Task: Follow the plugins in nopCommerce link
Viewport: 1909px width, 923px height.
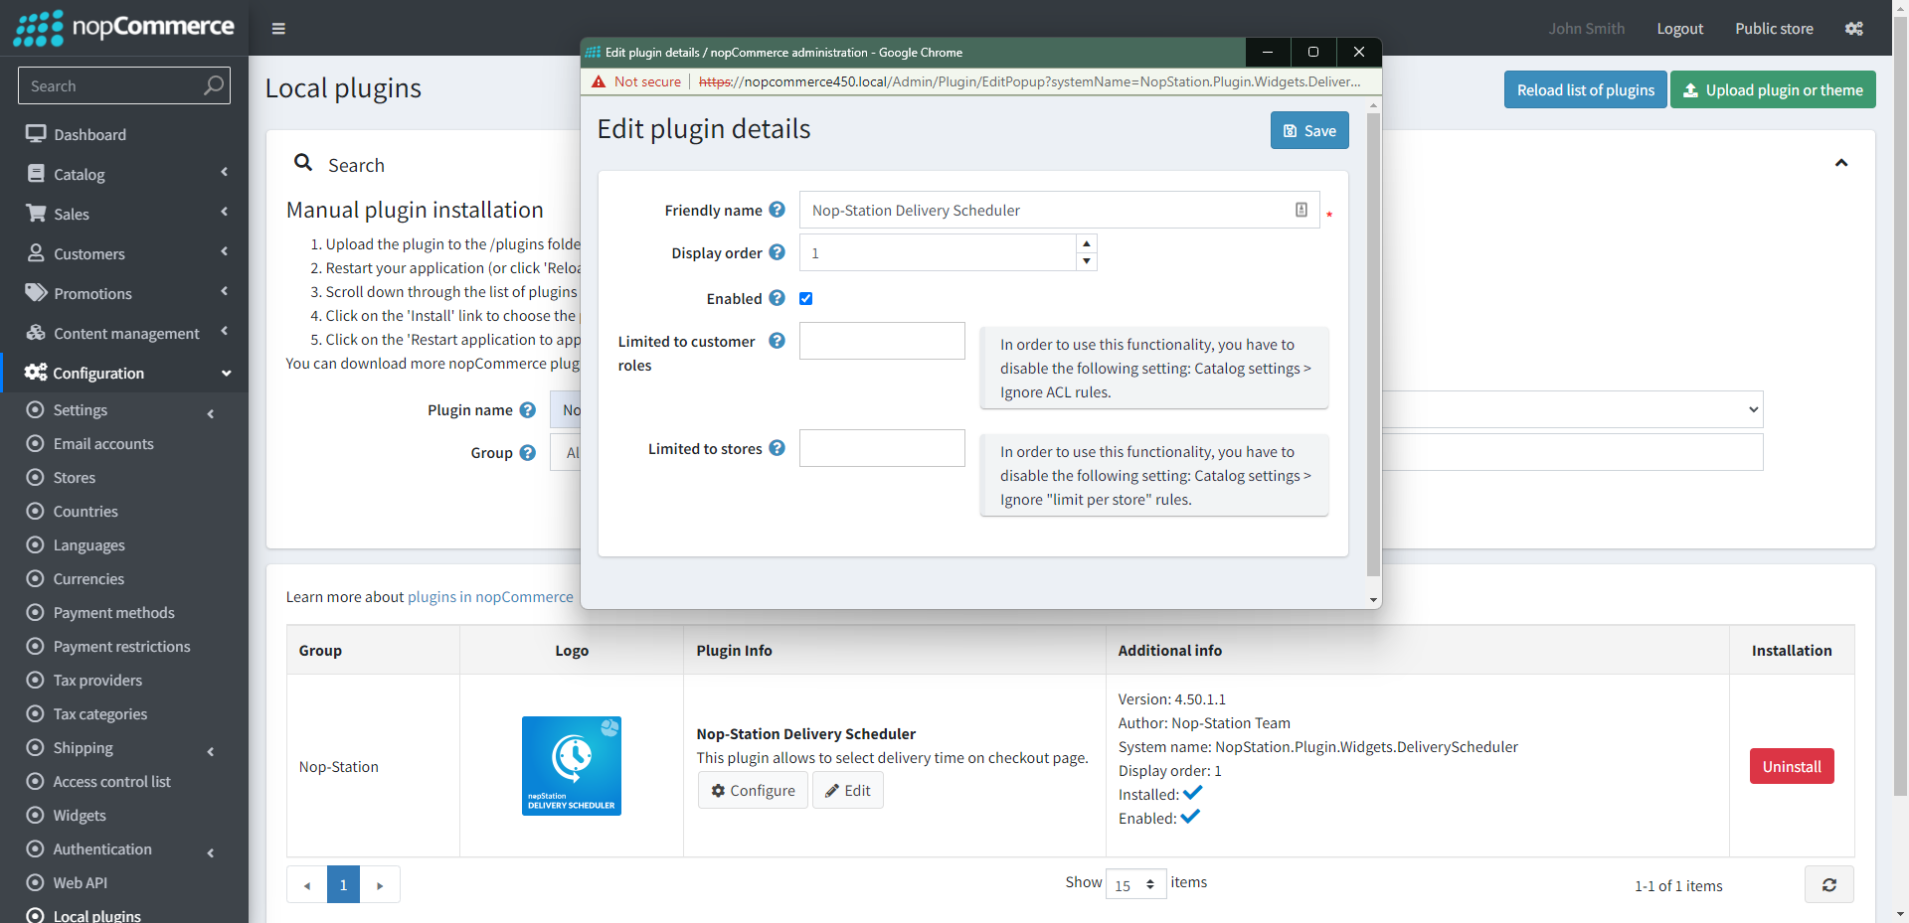Action: (490, 596)
